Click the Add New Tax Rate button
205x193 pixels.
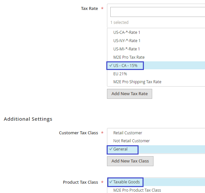pos(129,94)
